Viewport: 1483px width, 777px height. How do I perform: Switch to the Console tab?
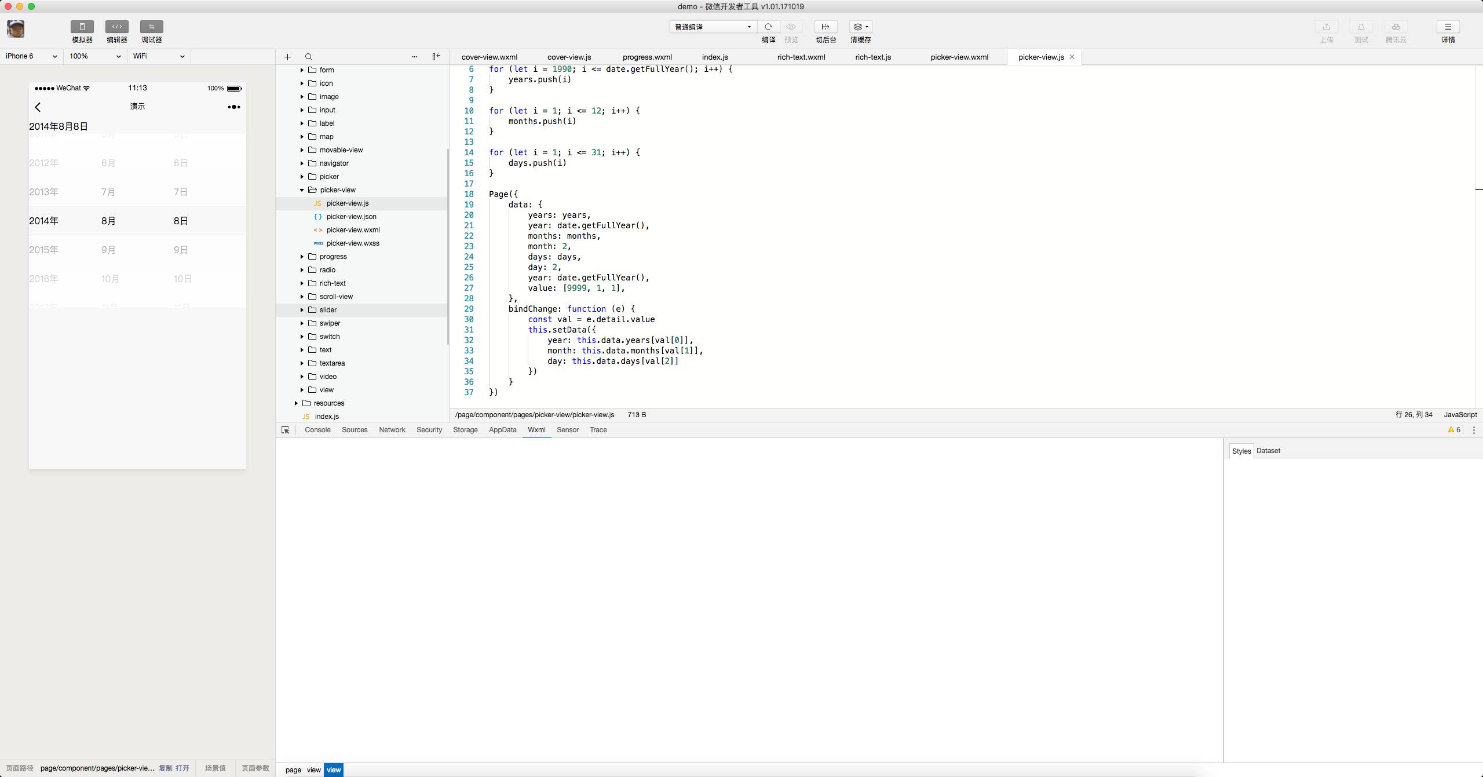[317, 430]
